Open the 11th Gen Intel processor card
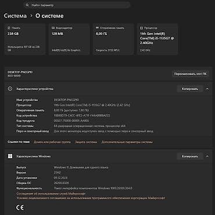Screen dimensions: 215x215 tap(157, 39)
